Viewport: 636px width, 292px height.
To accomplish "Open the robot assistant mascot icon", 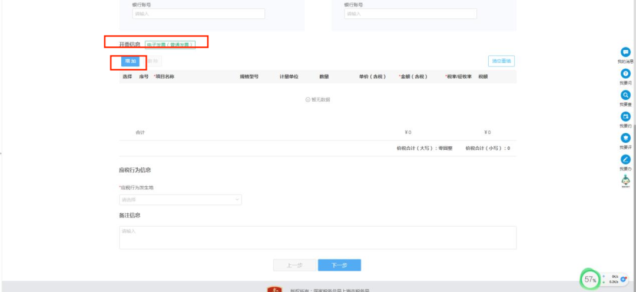I will (x=625, y=181).
